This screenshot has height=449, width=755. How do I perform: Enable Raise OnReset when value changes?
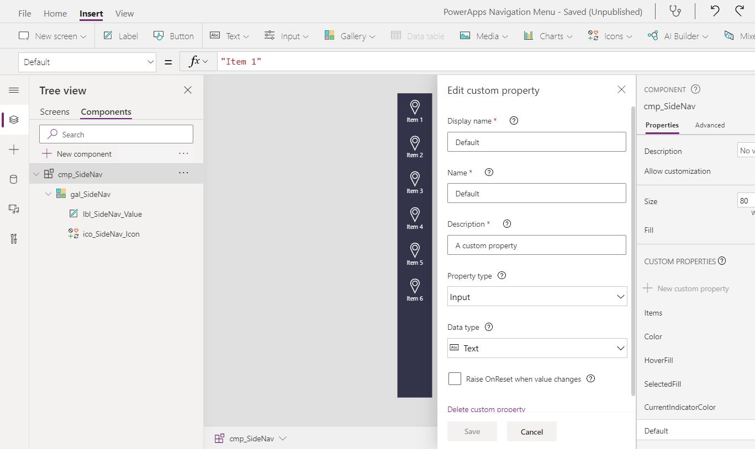coord(455,378)
